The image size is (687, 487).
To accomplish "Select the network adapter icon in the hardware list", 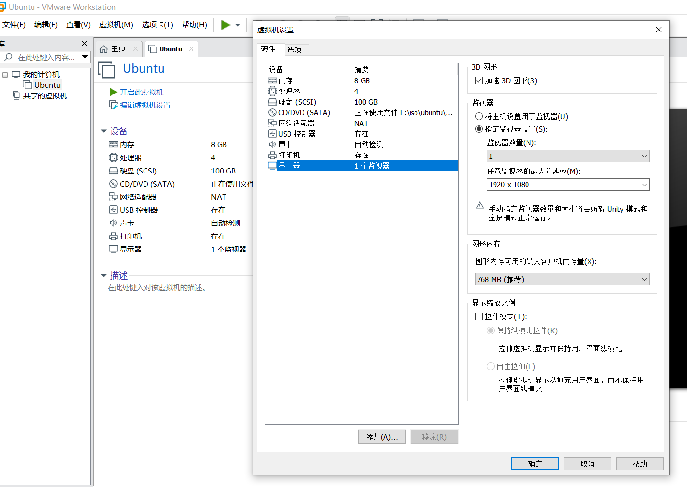I will tap(272, 123).
